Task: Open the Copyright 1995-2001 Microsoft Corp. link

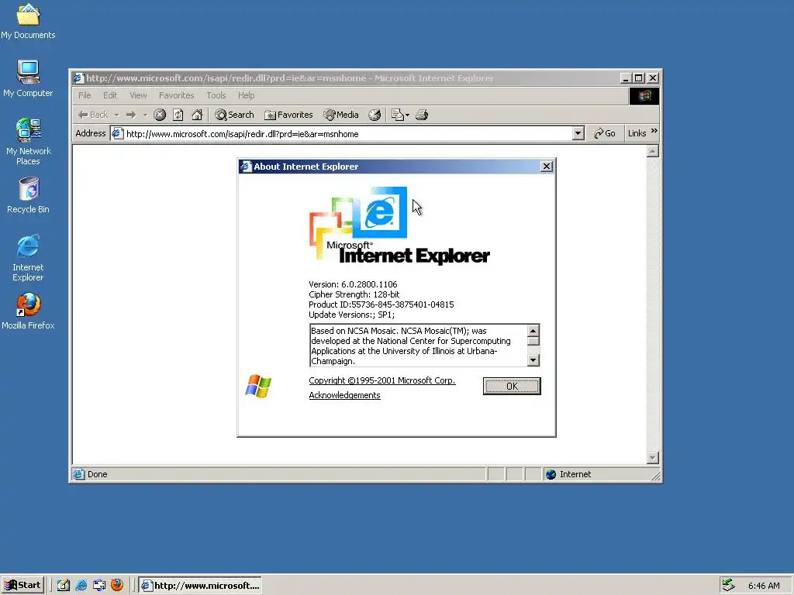Action: click(x=381, y=380)
